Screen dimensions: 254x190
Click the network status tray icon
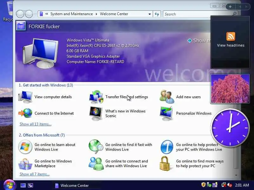tap(224, 185)
